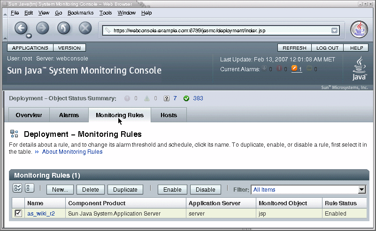The image size is (376, 231).
Task: Click the REFRESH button
Action: coord(294,48)
